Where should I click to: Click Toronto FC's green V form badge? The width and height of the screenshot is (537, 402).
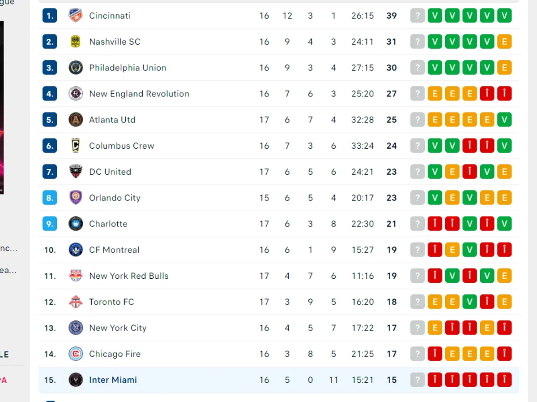coord(469,302)
